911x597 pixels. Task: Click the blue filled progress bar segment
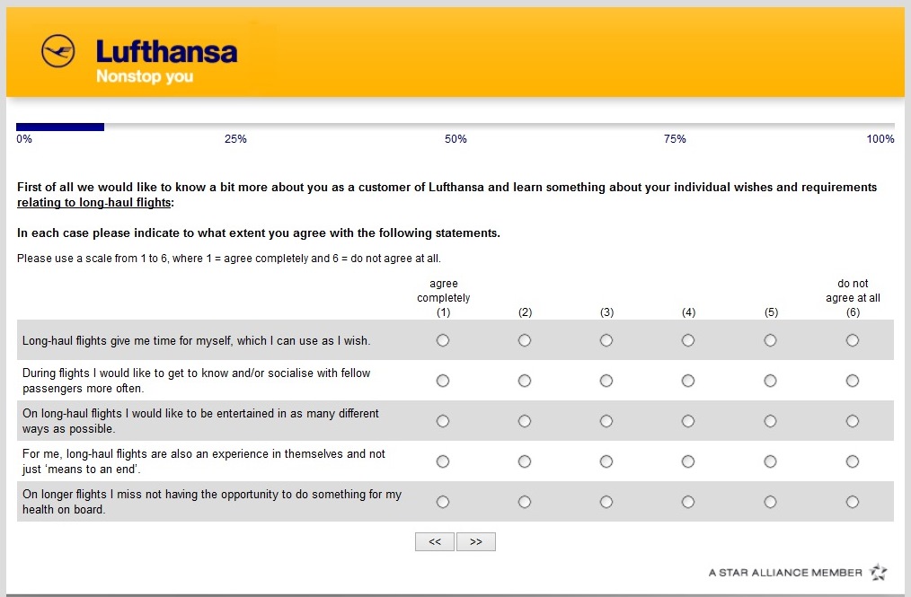[60, 127]
